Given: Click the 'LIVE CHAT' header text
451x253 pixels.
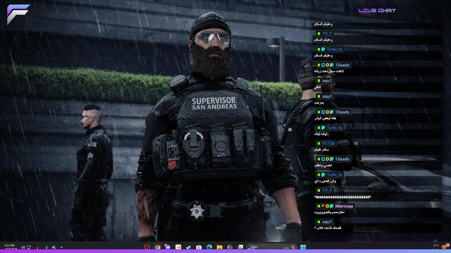Looking at the screenshot, I should pyautogui.click(x=377, y=11).
